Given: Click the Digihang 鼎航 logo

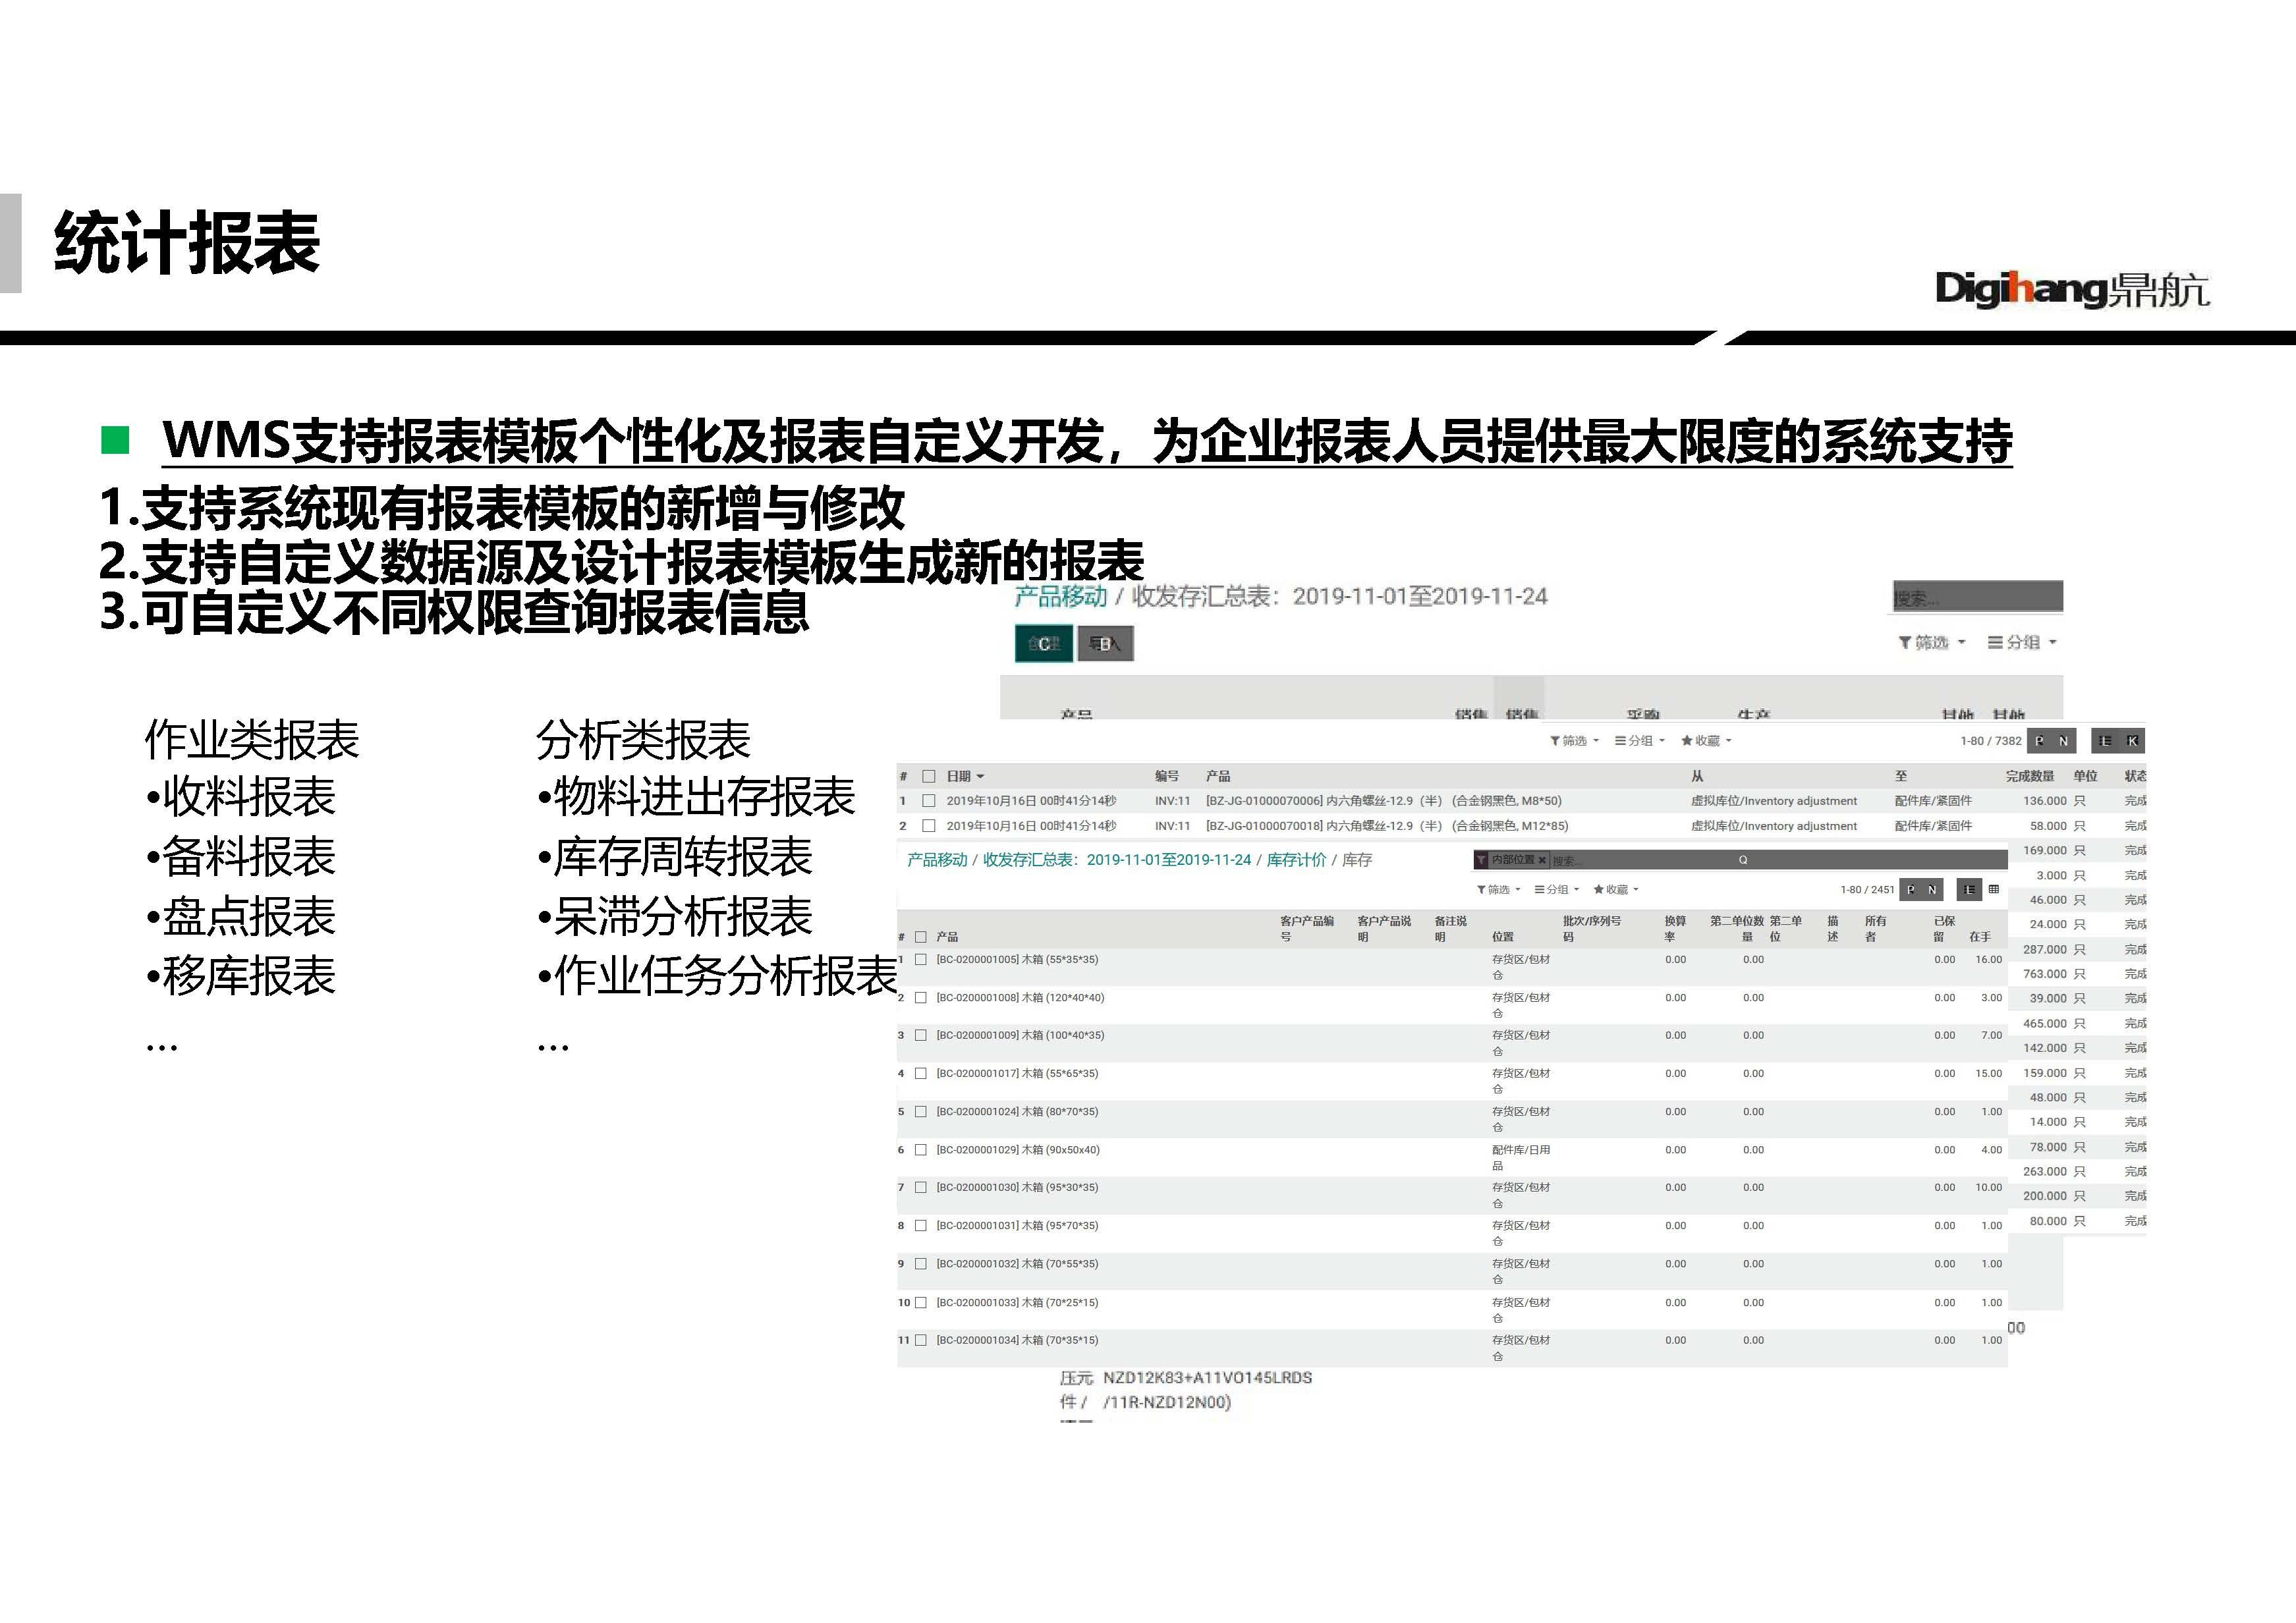Looking at the screenshot, I should [2072, 289].
